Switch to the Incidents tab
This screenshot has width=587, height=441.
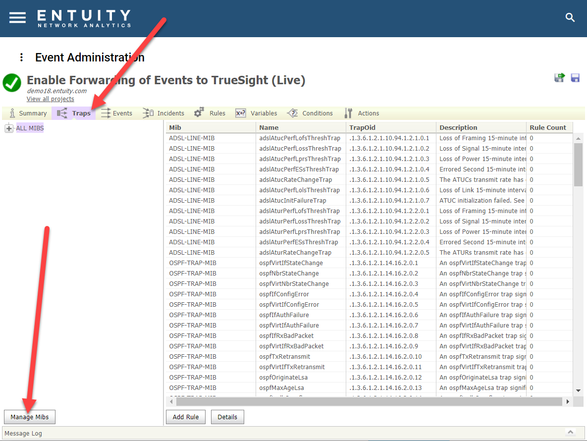[163, 113]
